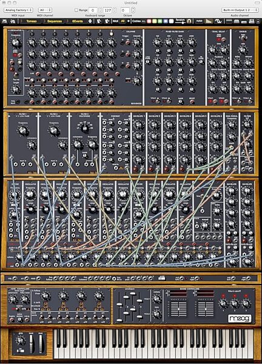This screenshot has height=364, width=262.
Task: Click the magnet icon beside Tension slider
Action: (189, 21)
